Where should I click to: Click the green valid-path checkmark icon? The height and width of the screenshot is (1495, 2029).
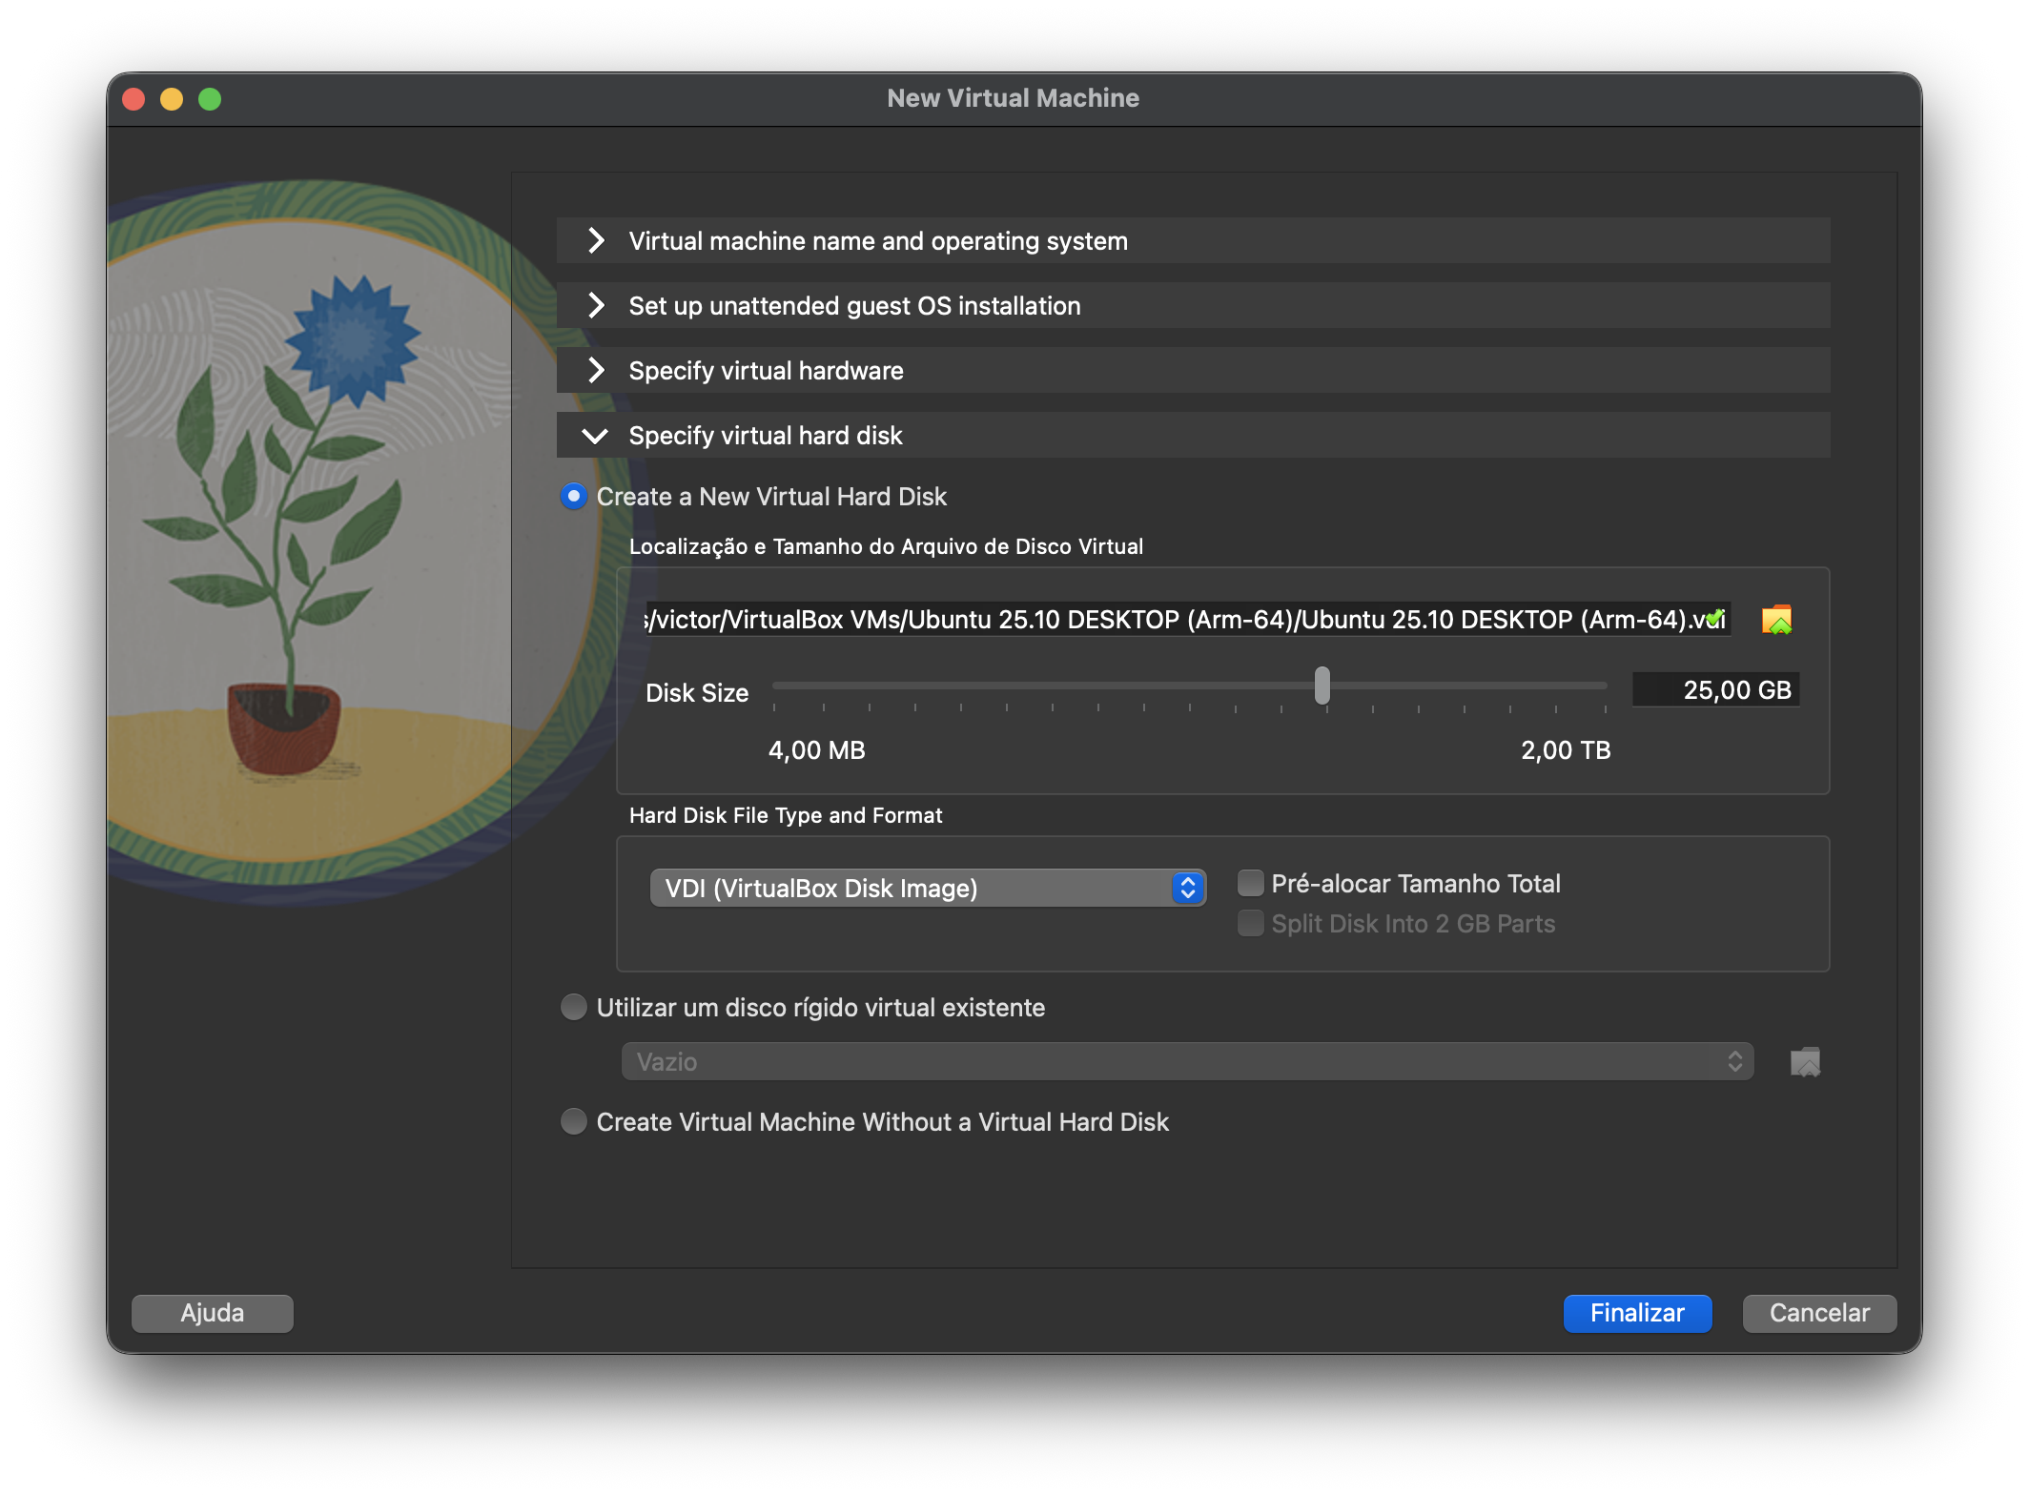click(x=1714, y=618)
